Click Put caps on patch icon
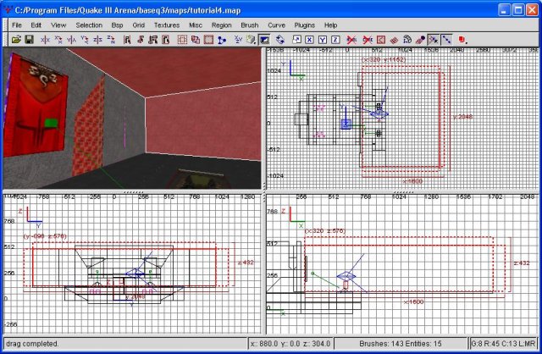The image size is (542, 354). pyautogui.click(x=420, y=40)
